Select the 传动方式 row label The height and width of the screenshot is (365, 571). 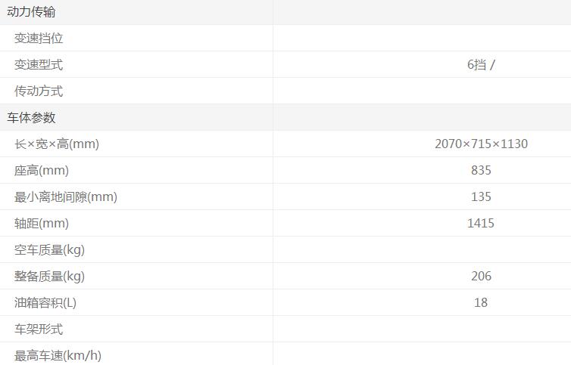point(39,91)
